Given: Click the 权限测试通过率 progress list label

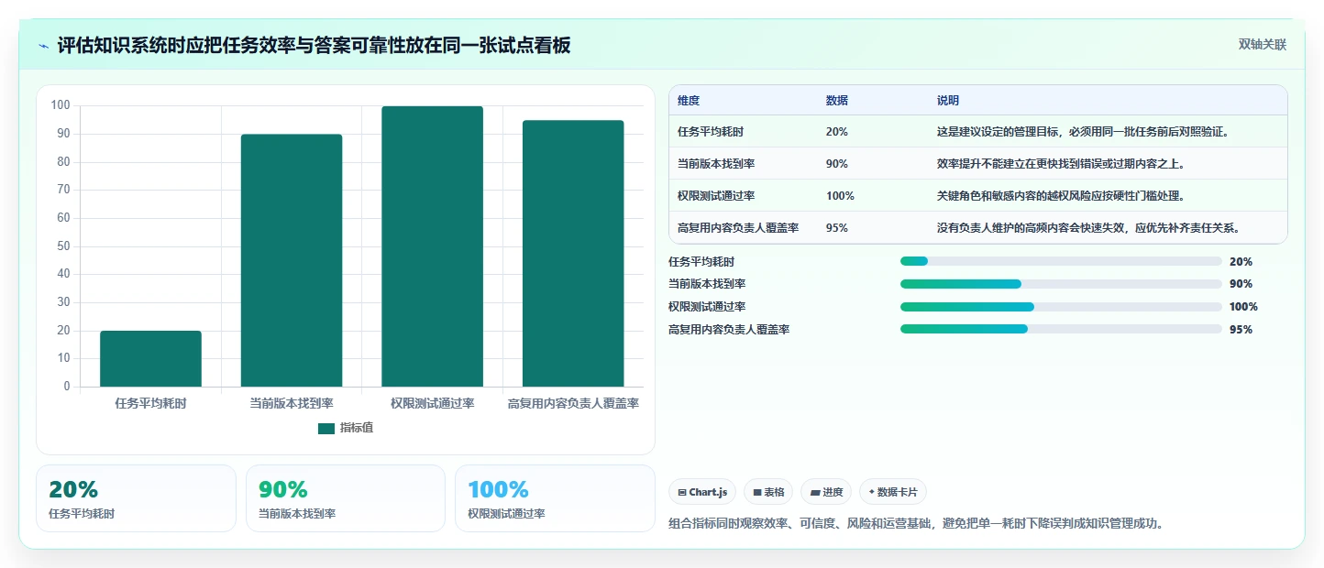Looking at the screenshot, I should pyautogui.click(x=707, y=307).
